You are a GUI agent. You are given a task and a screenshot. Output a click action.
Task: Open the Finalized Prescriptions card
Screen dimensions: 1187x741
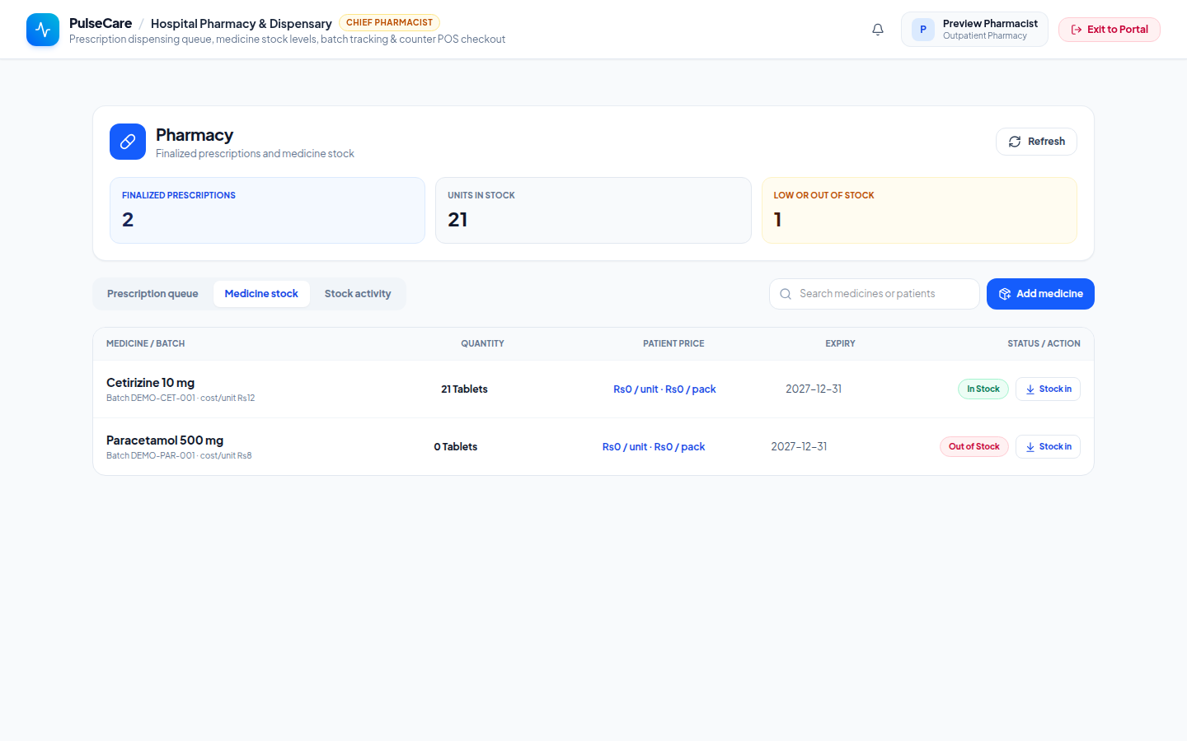pos(267,210)
